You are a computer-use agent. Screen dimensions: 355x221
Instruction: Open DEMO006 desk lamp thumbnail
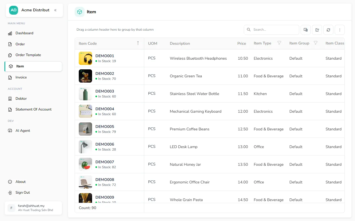tap(85, 147)
